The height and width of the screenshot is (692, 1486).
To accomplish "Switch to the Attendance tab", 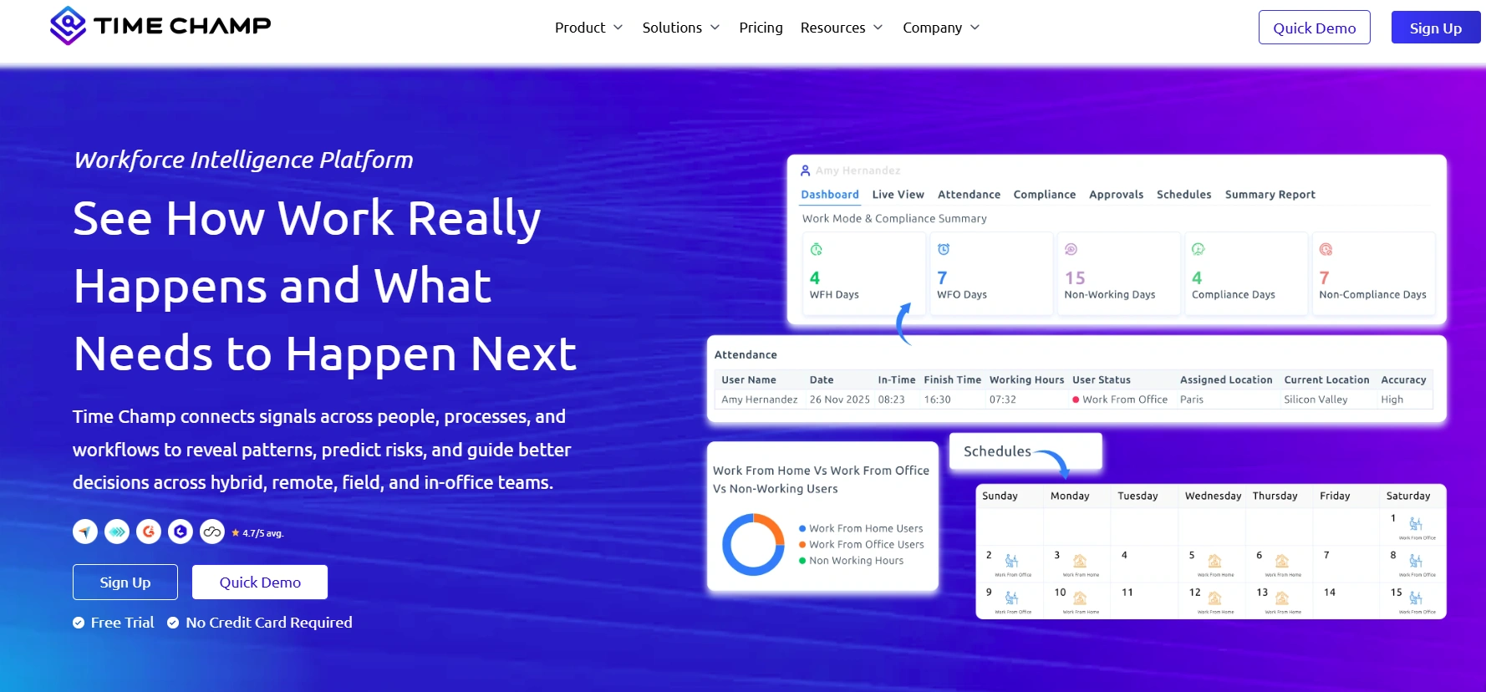I will 969,195.
